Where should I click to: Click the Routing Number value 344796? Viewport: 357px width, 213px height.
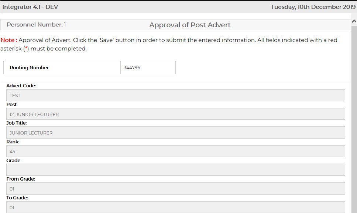click(x=132, y=68)
